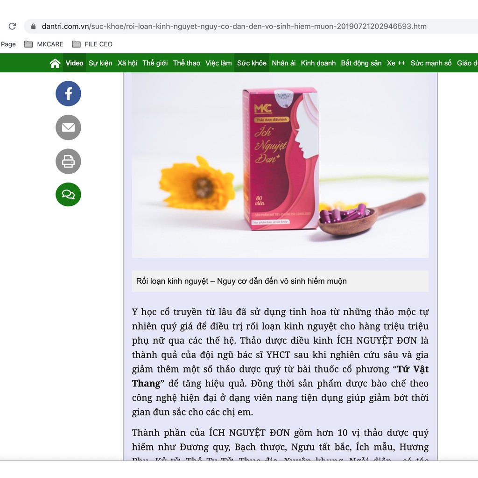478x478 pixels.
Task: Click the address bar URL field
Action: (x=251, y=26)
